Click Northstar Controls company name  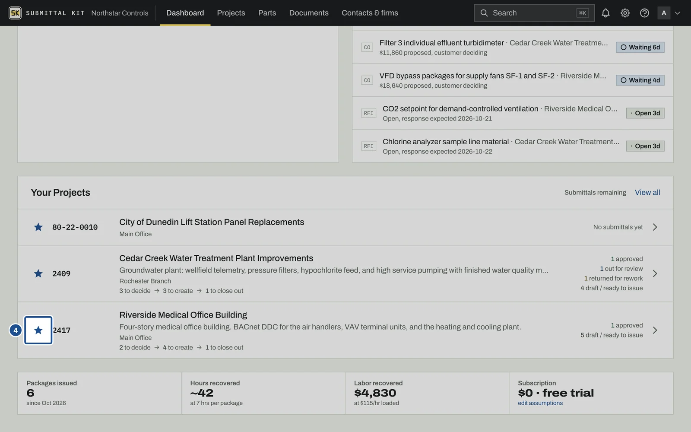120,13
